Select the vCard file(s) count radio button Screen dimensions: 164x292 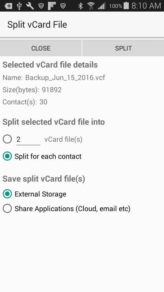pyautogui.click(x=7, y=139)
